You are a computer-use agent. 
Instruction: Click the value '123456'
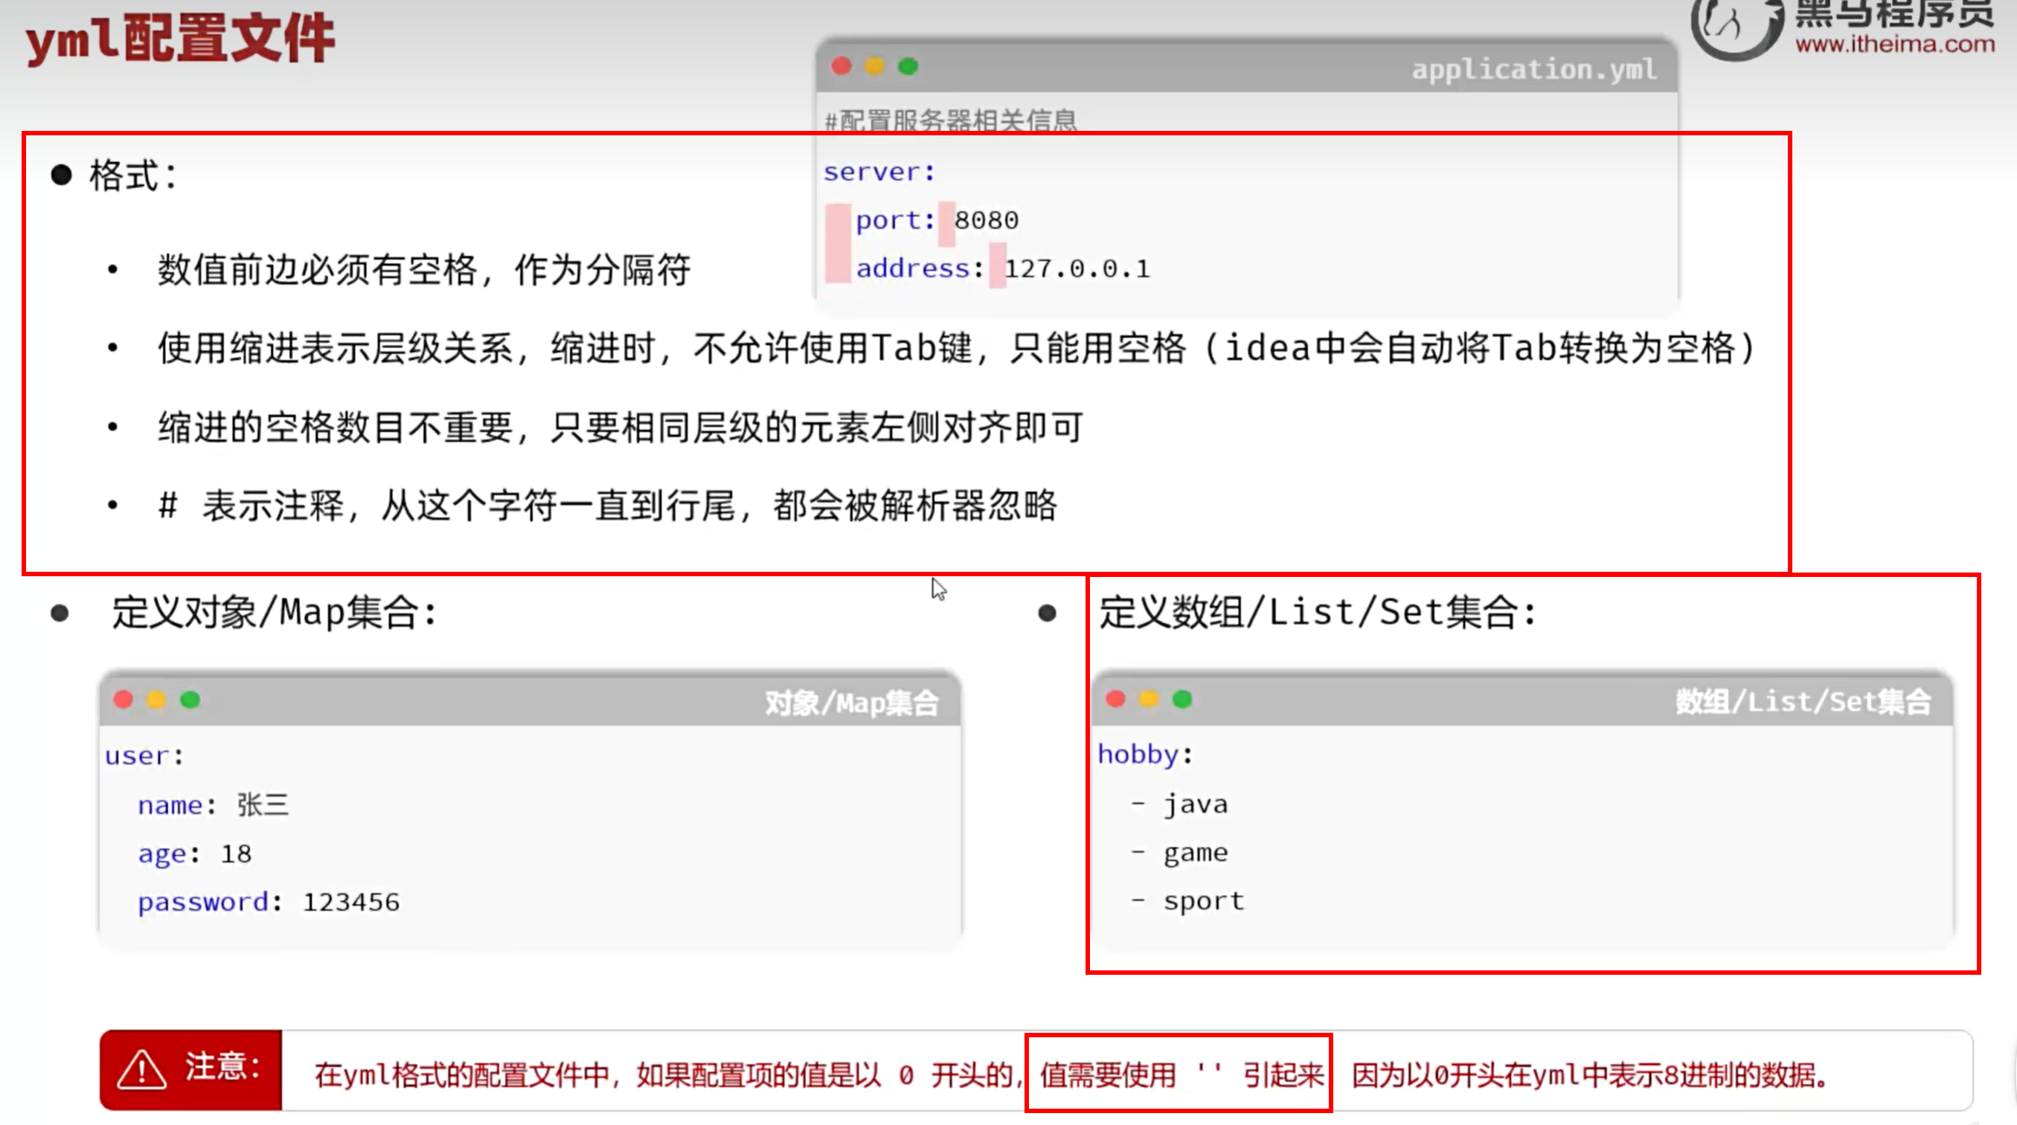[352, 902]
